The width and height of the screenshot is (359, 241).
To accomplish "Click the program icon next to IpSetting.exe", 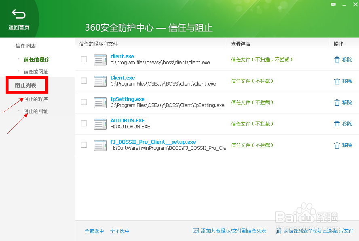I will [x=100, y=103].
